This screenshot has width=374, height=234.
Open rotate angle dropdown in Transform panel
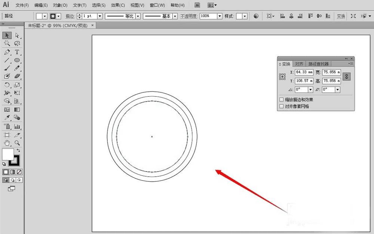[310, 89]
